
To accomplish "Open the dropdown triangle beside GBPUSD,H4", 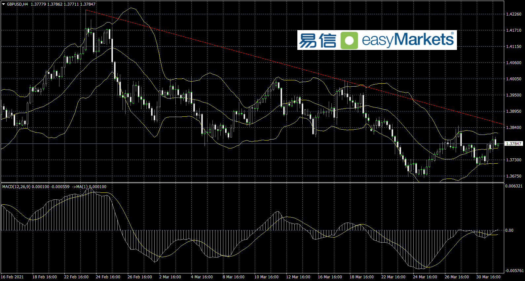I will point(4,4).
